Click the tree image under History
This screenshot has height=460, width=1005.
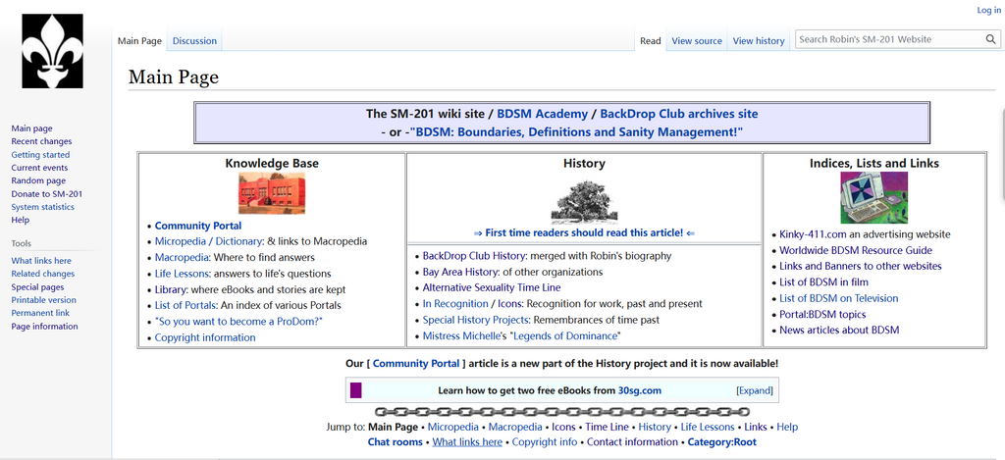point(584,200)
